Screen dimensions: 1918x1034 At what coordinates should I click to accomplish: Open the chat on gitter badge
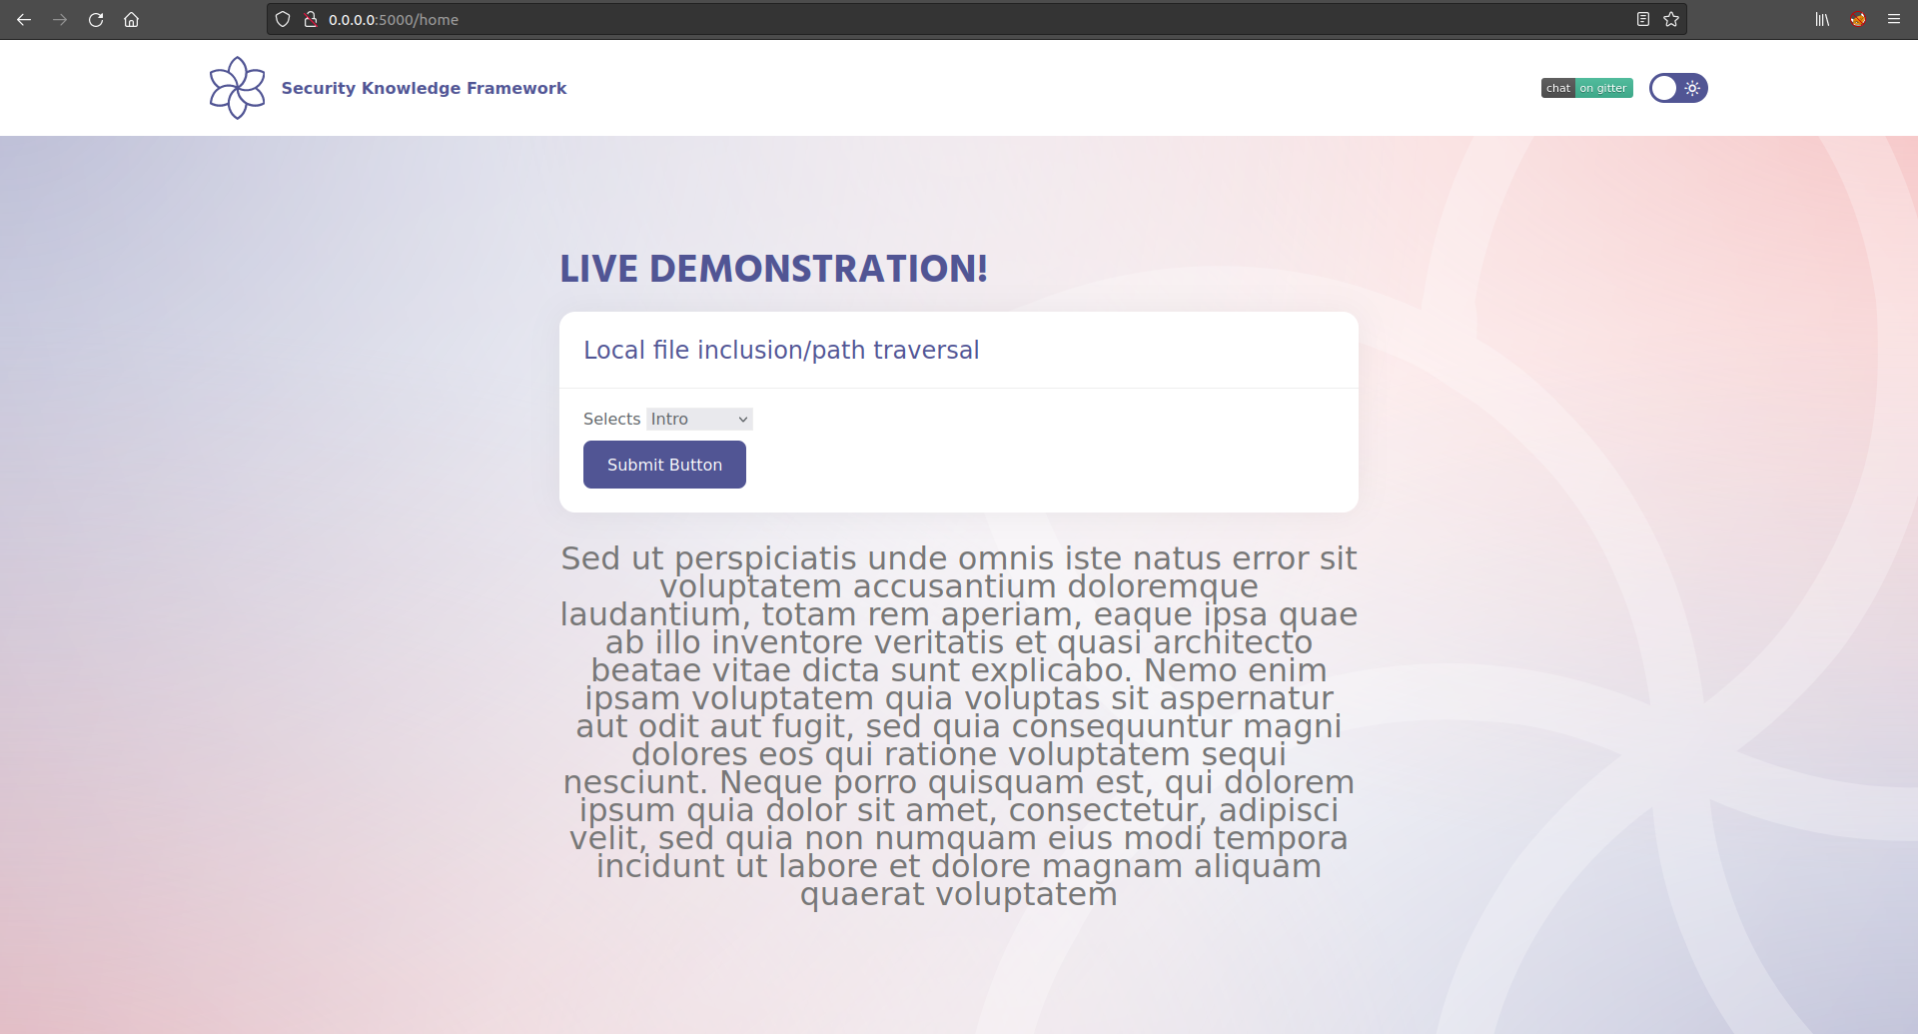[x=1586, y=88]
